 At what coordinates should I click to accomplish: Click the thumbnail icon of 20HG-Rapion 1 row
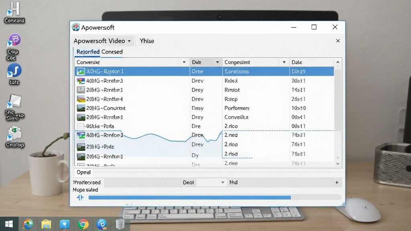point(81,71)
